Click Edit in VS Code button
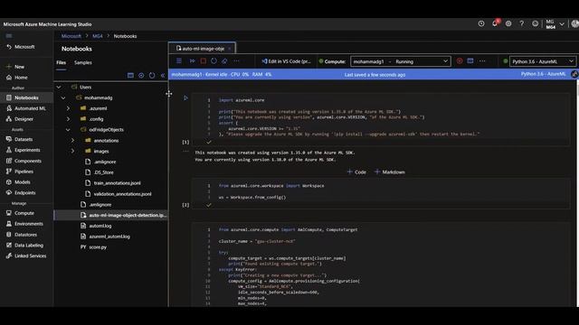The image size is (579, 325). (x=286, y=61)
